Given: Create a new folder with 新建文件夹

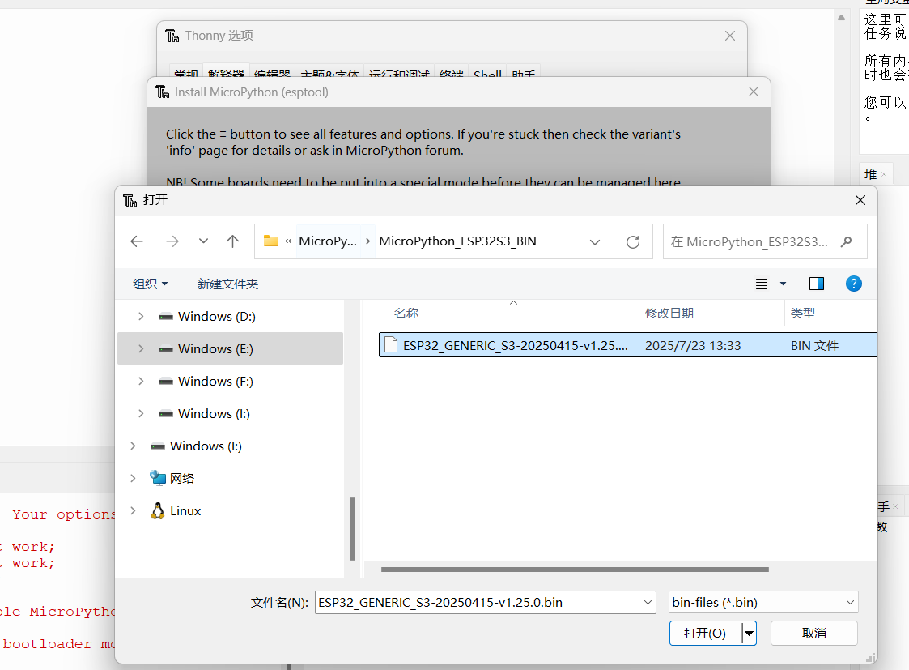Looking at the screenshot, I should [x=227, y=284].
